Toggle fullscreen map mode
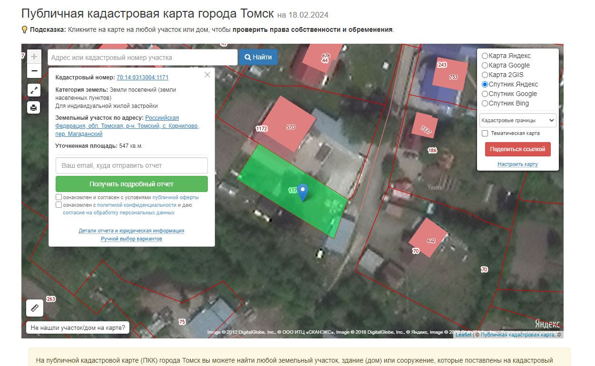The height and width of the screenshot is (366, 595). [x=34, y=90]
